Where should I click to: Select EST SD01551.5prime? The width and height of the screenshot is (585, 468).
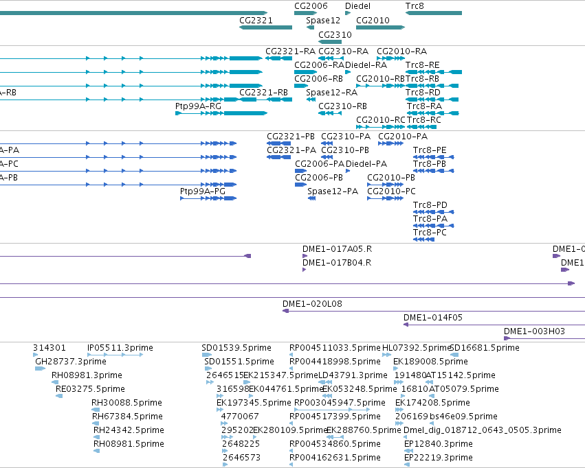point(208,368)
